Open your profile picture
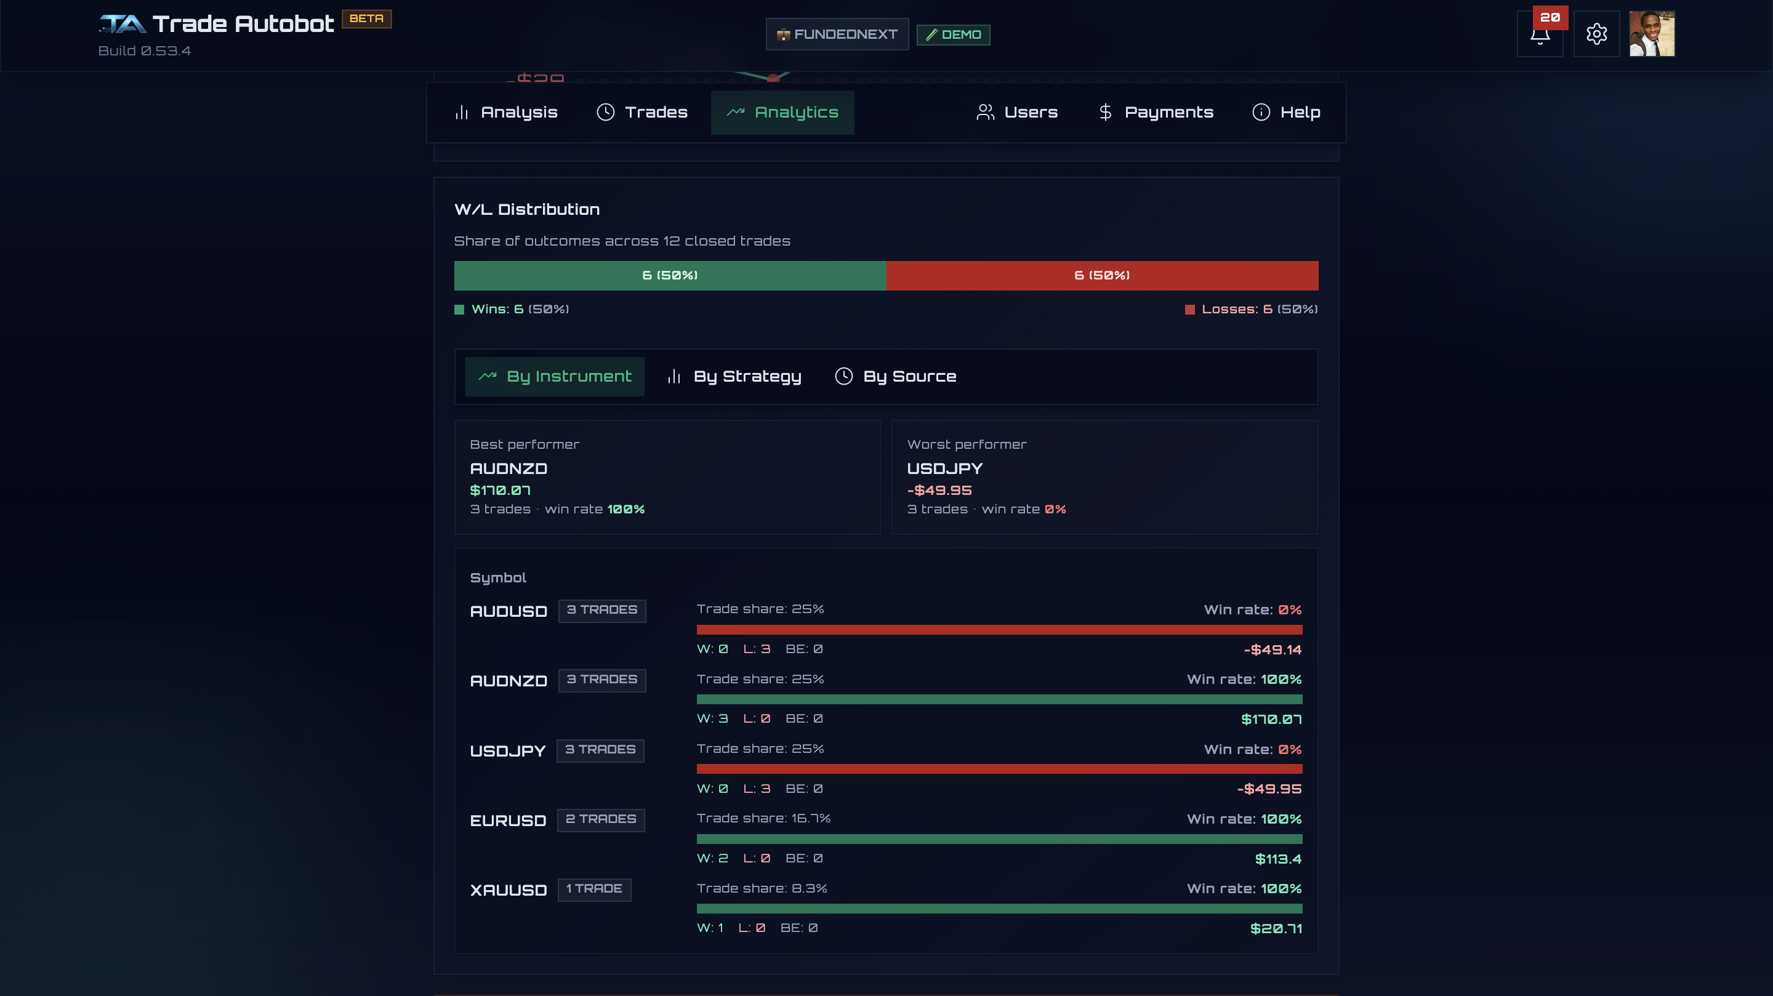The height and width of the screenshot is (996, 1773). (1652, 33)
